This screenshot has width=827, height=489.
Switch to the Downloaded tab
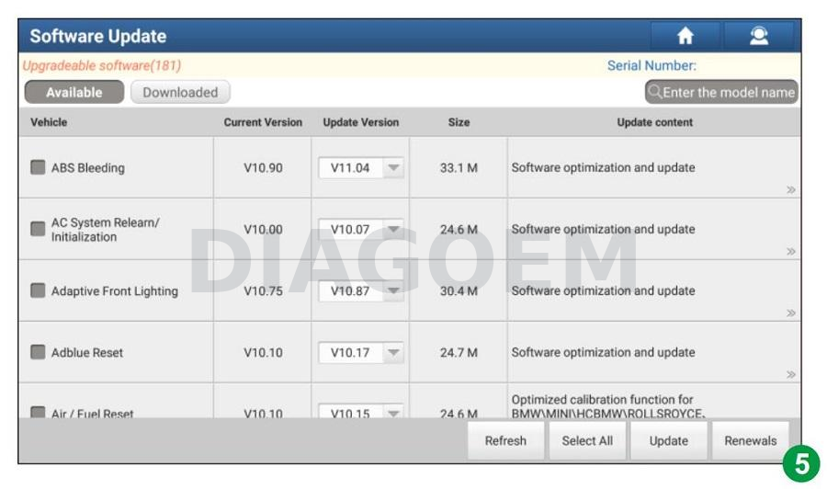point(180,92)
